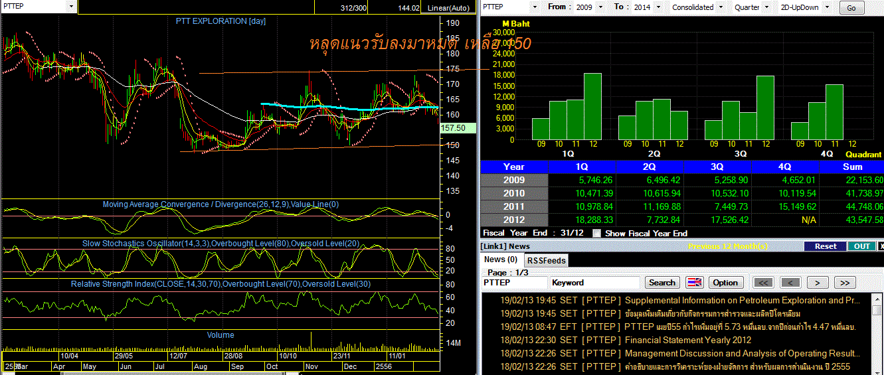Enable Show Fiscal Year End checkbox
The height and width of the screenshot is (375, 884).
[596, 234]
